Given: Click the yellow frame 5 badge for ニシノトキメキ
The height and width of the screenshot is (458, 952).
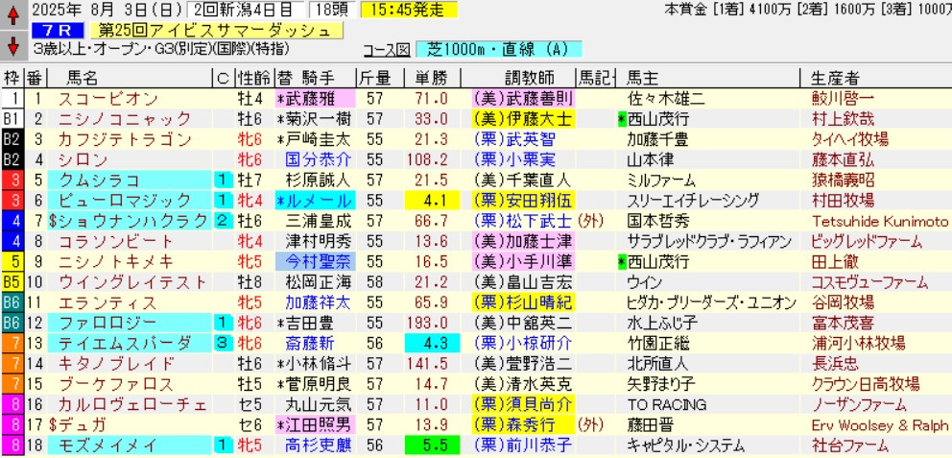Looking at the screenshot, I should pyautogui.click(x=12, y=261).
